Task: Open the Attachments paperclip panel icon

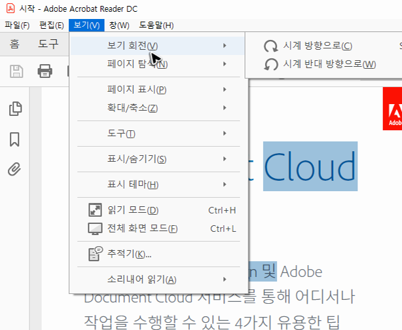Action: 14,169
